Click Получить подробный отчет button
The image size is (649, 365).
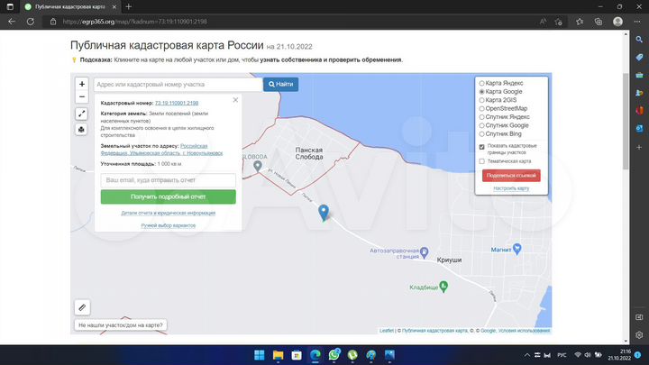168,196
